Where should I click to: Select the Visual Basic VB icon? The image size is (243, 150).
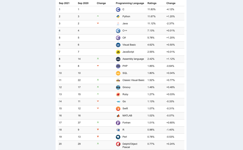pos(118,45)
